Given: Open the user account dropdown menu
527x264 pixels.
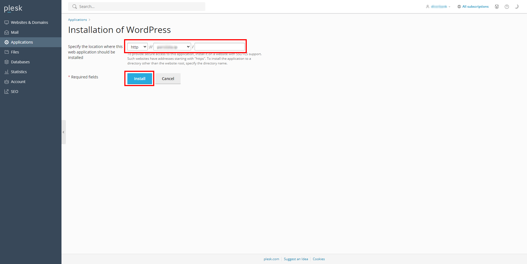Looking at the screenshot, I should pyautogui.click(x=438, y=7).
